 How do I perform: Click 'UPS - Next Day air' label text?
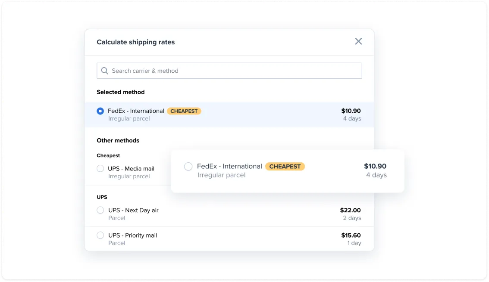tap(134, 211)
